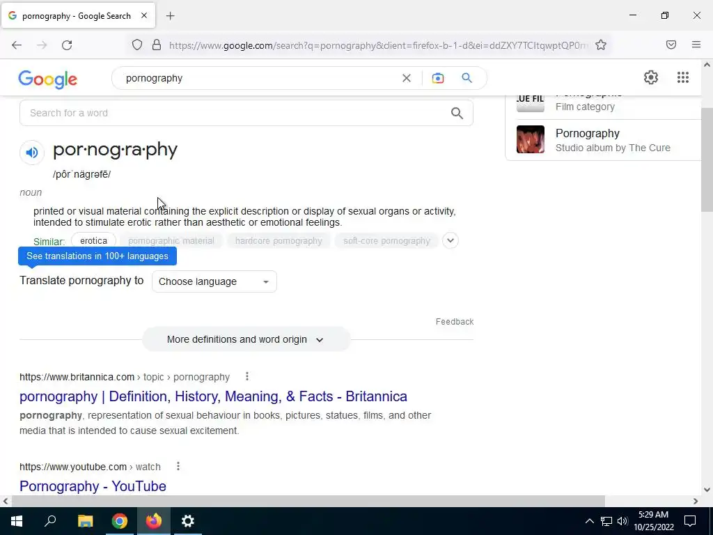
Task: Select the soft-core pornography chip
Action: point(386,240)
